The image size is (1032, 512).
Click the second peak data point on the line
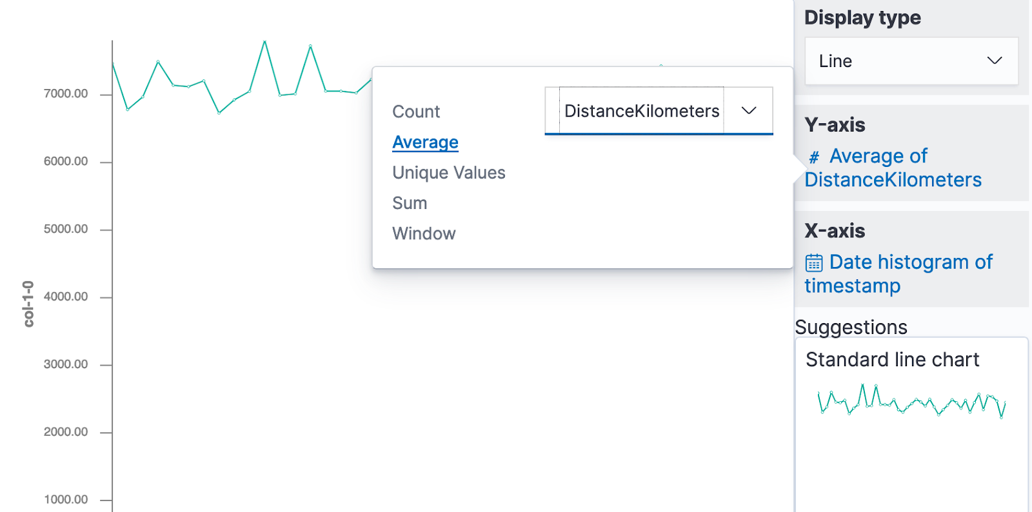click(x=310, y=46)
